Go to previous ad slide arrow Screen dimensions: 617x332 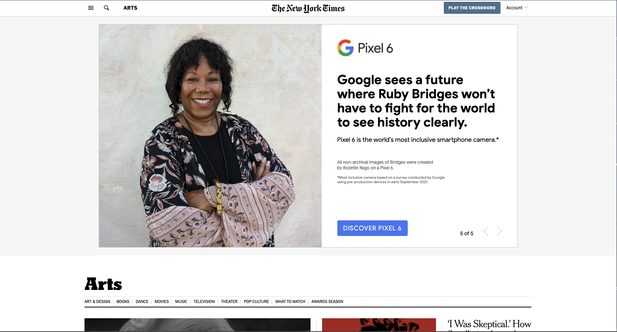point(486,232)
